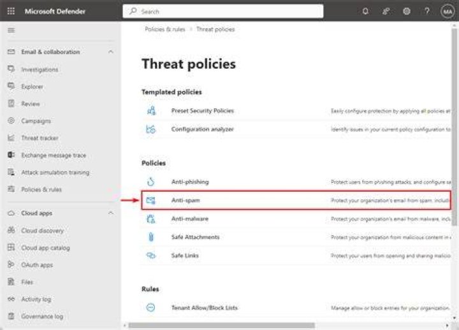The height and width of the screenshot is (330, 459).
Task: Click the Anti-spam envelope icon
Action: 150,201
